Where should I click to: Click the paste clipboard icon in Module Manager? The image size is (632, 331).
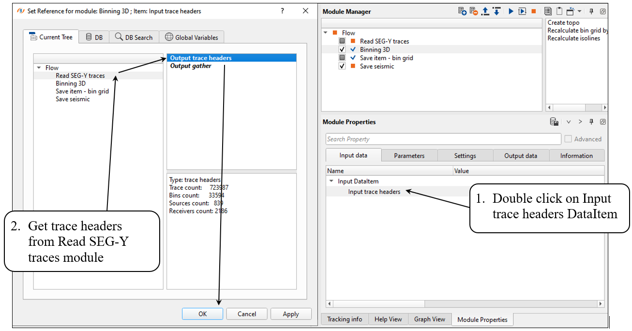pos(559,12)
